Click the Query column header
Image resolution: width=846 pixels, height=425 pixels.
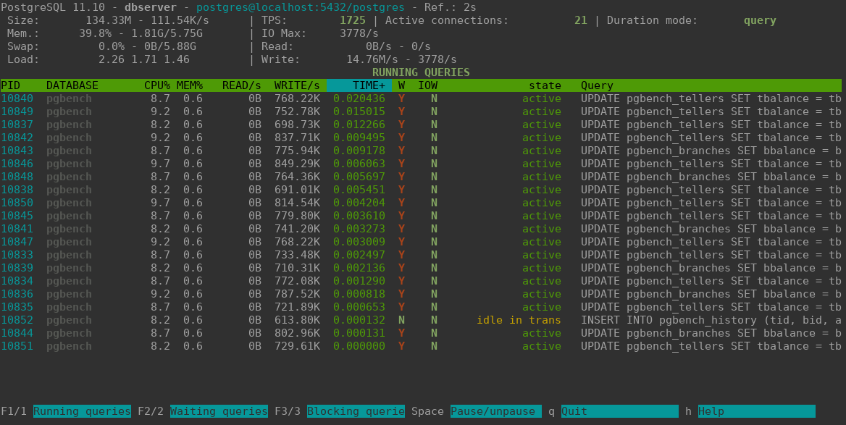tap(597, 85)
